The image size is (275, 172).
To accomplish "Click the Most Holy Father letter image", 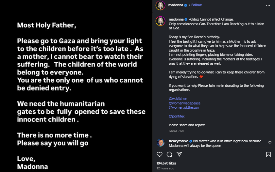I will coord(76,86).
